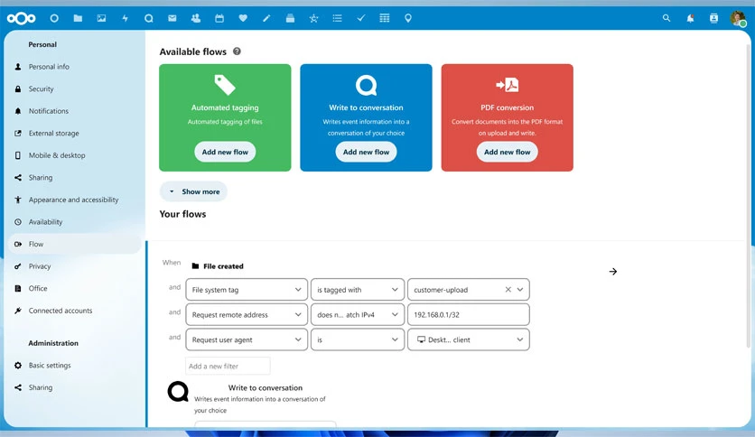This screenshot has height=437, width=755.
Task: Open the Maps location pin icon
Action: pos(408,18)
